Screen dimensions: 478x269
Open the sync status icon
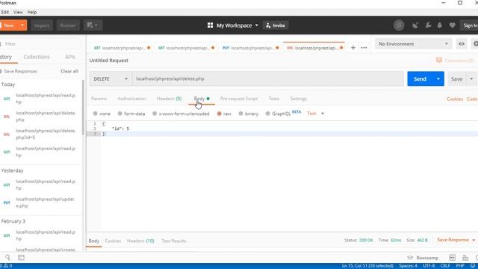coord(399,25)
